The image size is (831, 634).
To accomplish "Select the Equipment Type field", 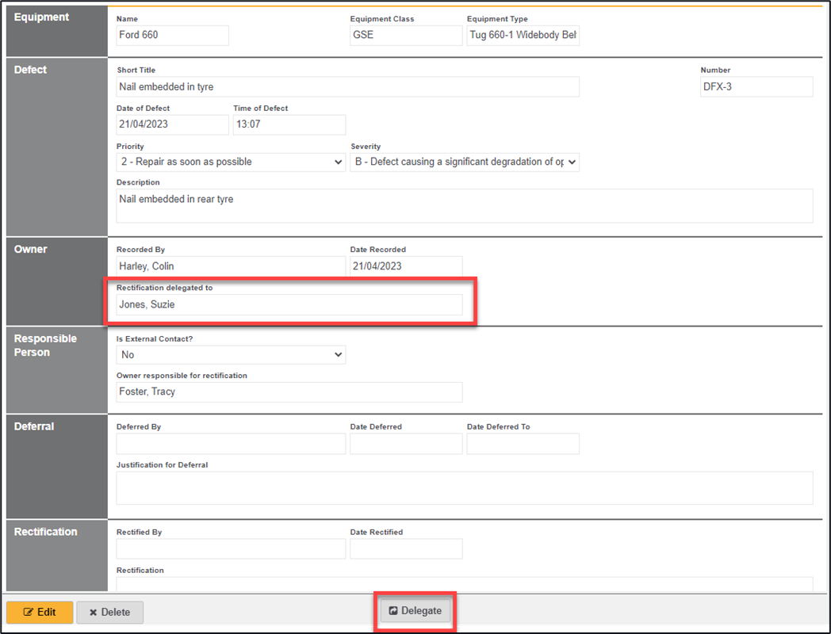I will [x=523, y=36].
